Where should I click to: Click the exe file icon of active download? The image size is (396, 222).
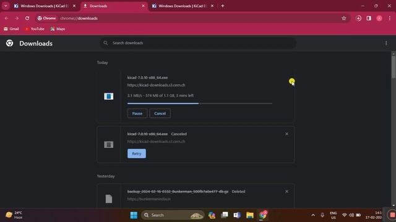tap(109, 96)
